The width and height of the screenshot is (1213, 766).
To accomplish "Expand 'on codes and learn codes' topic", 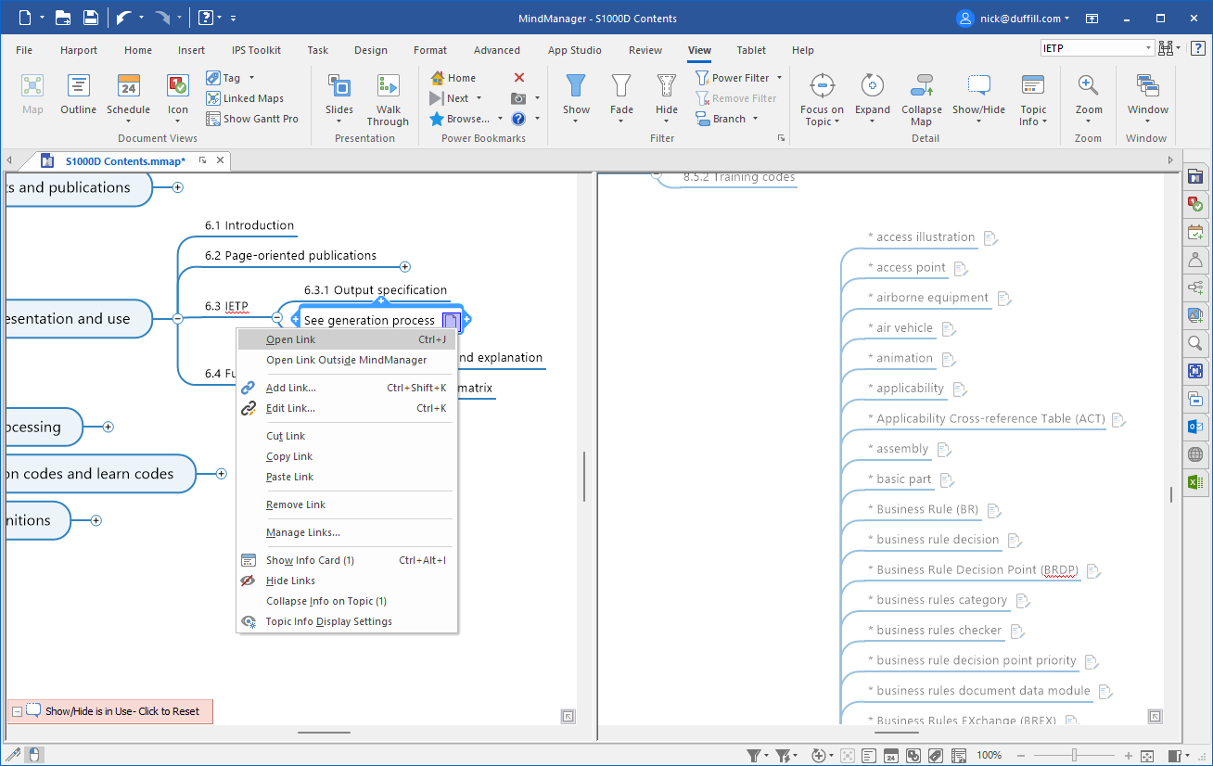I will coord(222,474).
